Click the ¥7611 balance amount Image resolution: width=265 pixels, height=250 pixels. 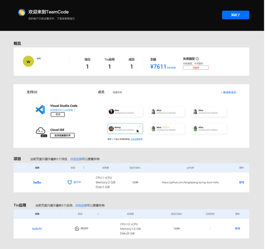click(163, 67)
